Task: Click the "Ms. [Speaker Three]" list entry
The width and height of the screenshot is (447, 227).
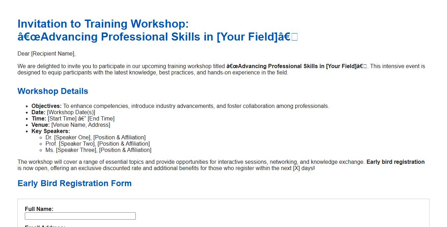Action: (x=71, y=150)
